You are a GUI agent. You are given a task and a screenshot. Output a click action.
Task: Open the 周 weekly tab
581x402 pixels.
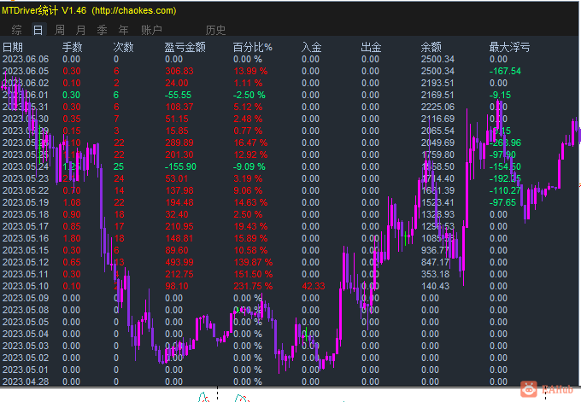(x=60, y=30)
